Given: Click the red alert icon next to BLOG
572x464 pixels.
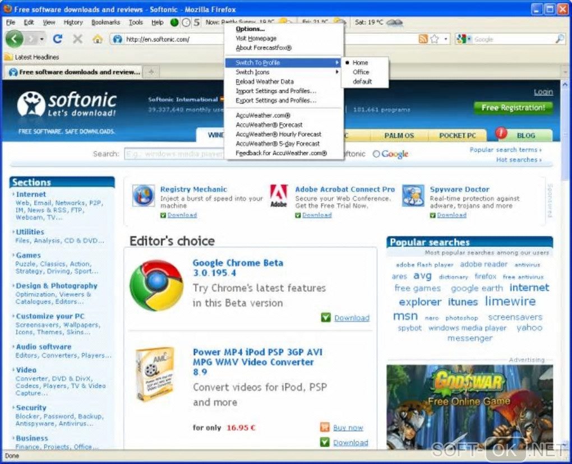Looking at the screenshot, I should click(x=501, y=133).
